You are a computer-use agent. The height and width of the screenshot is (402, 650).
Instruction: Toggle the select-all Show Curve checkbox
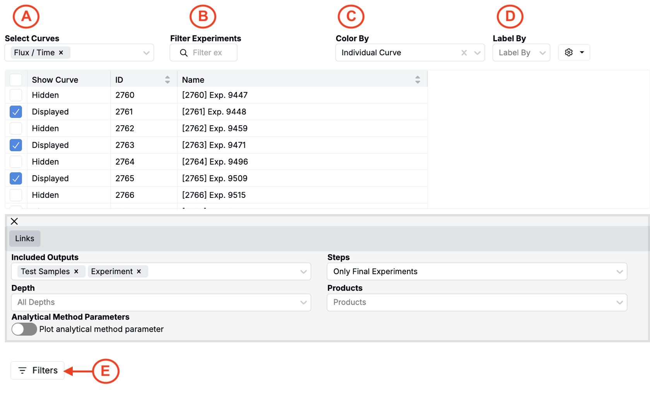16,80
